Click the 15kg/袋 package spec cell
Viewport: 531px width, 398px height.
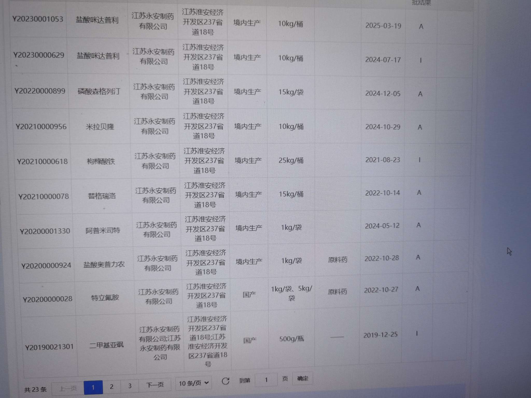coord(291,92)
